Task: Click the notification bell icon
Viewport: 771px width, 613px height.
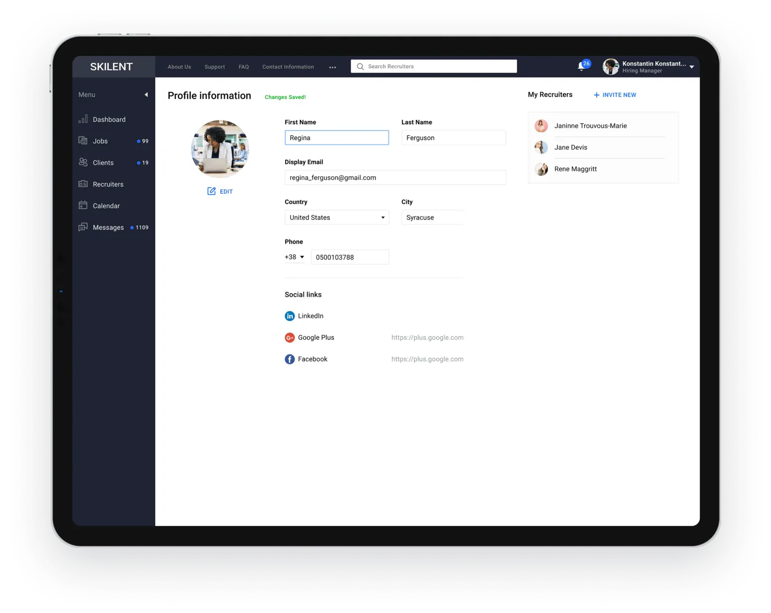Action: pyautogui.click(x=581, y=67)
